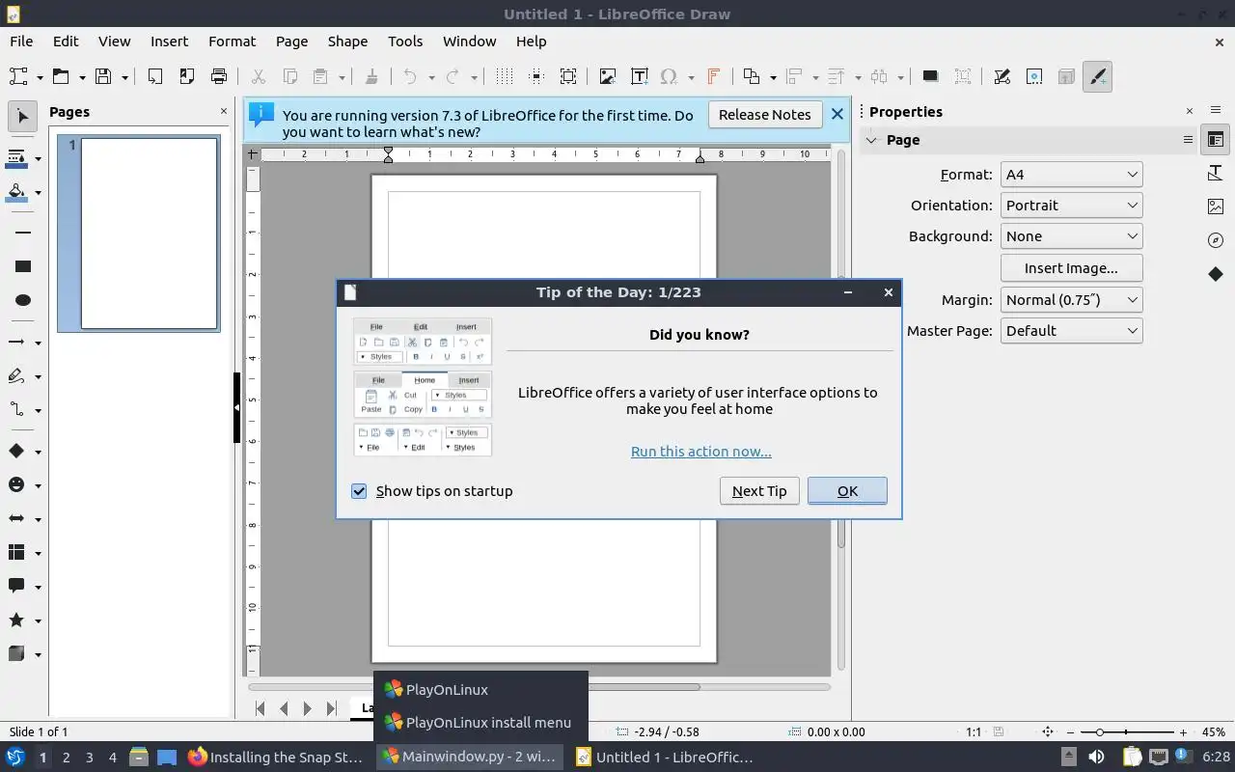This screenshot has width=1235, height=772.
Task: Open Properties deck in sidebar
Action: [1216, 140]
